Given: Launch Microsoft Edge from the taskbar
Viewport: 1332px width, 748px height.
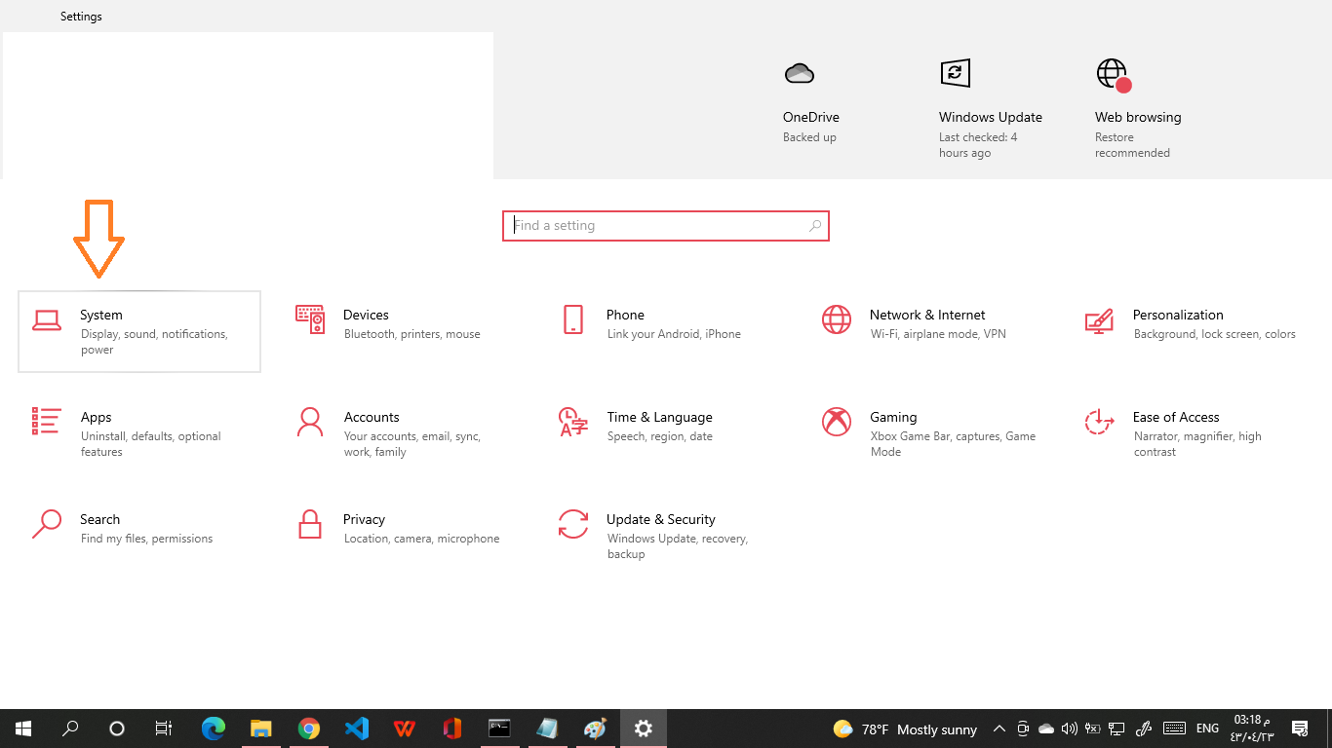Looking at the screenshot, I should coord(214,729).
